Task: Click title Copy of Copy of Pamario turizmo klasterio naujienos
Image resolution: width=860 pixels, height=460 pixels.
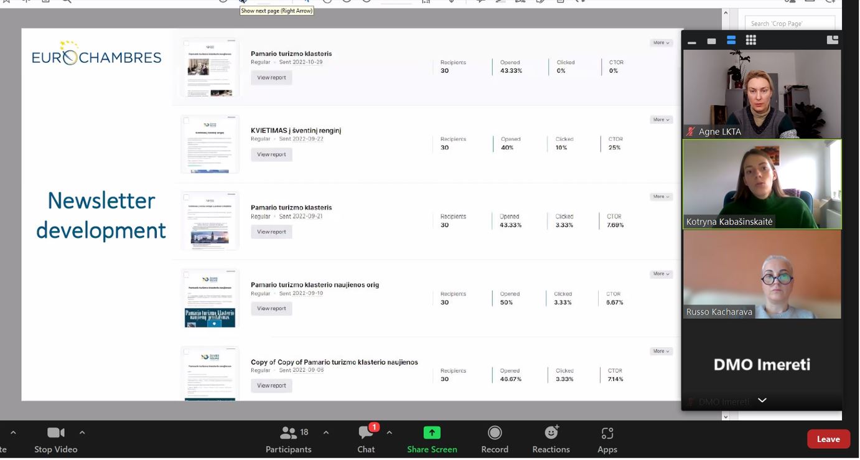Action: tap(334, 362)
